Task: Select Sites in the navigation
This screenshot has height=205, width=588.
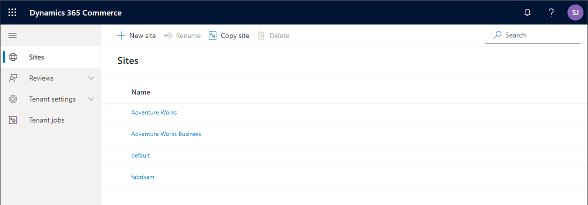Action: pyautogui.click(x=50, y=57)
